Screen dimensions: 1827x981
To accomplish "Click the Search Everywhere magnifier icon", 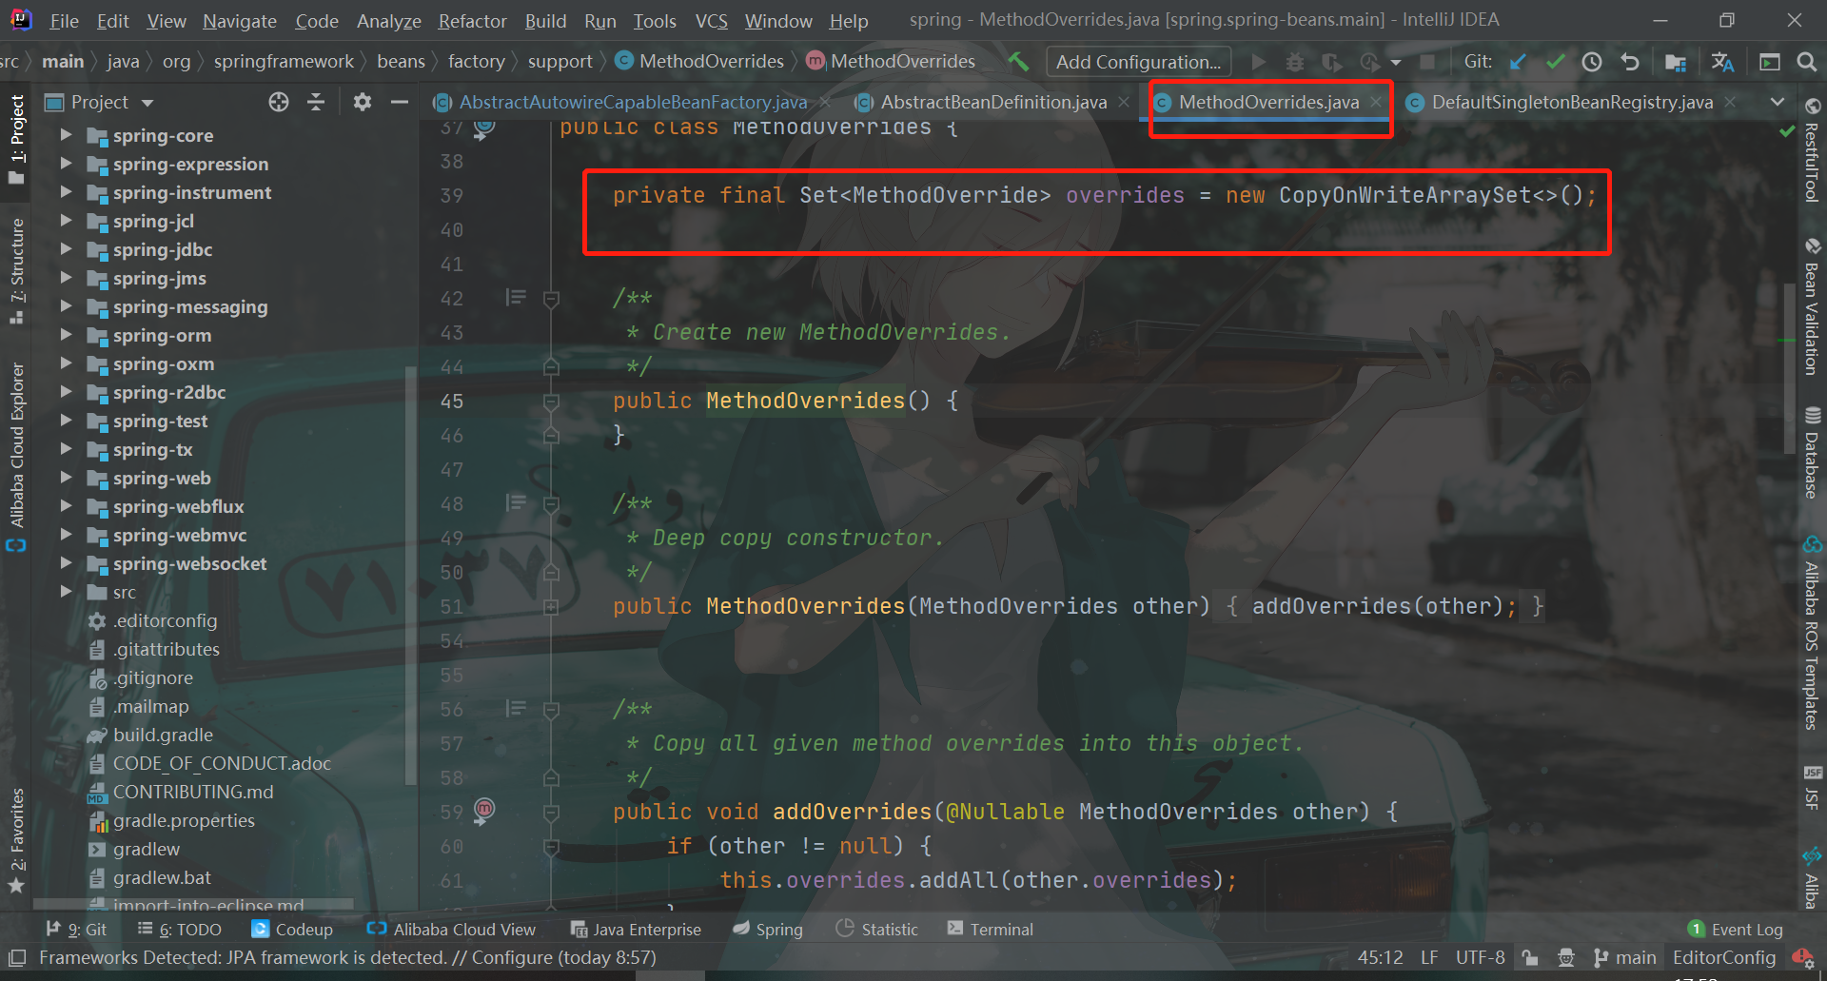I will click(1806, 62).
